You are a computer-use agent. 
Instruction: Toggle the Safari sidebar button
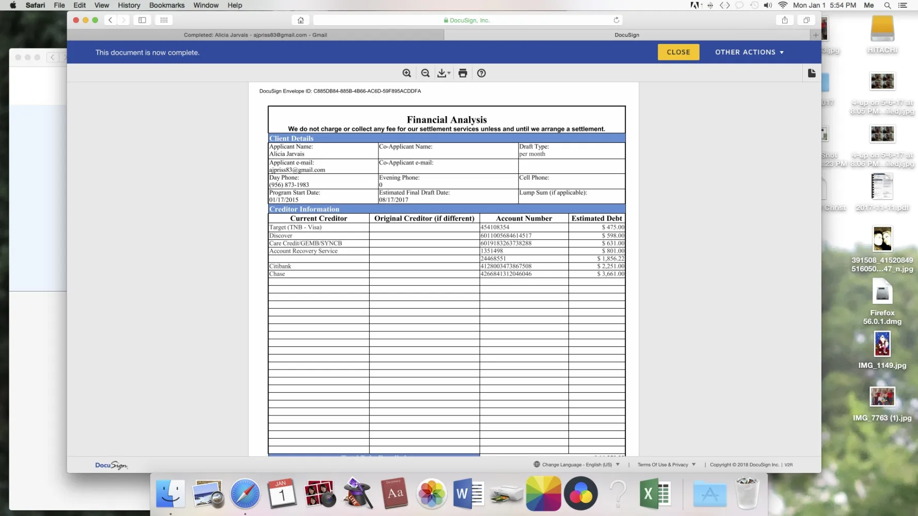(x=142, y=20)
